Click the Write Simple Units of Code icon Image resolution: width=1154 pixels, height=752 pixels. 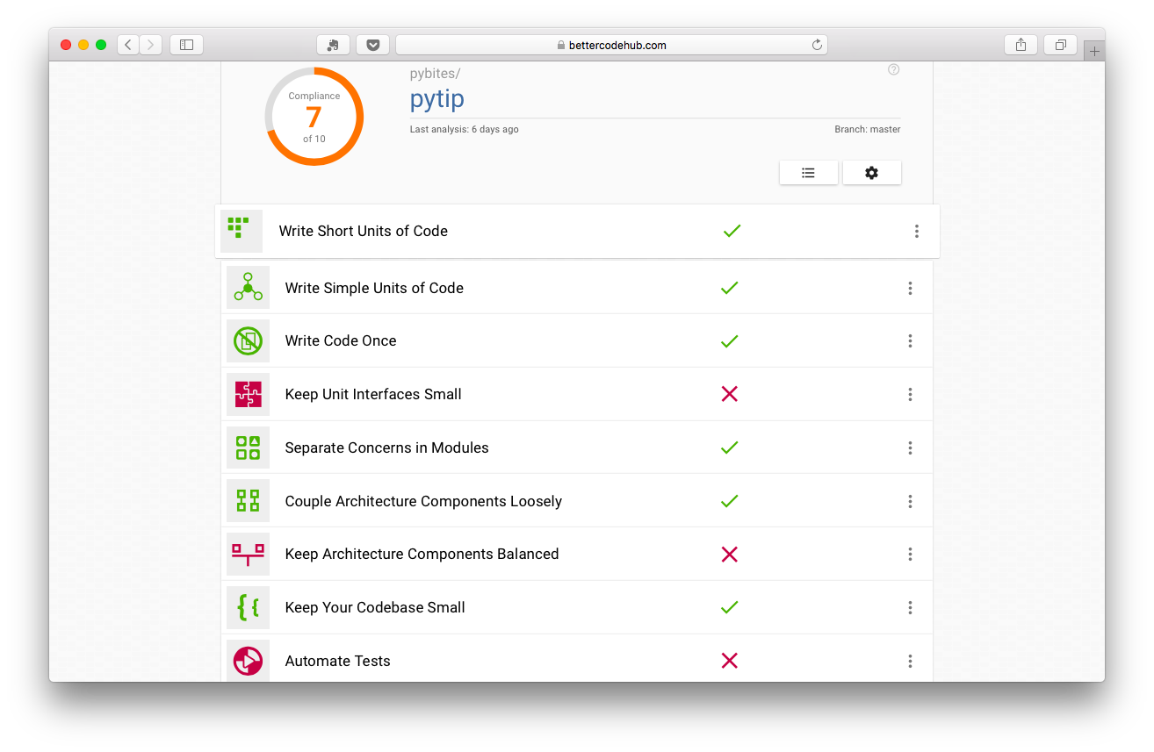[248, 287]
